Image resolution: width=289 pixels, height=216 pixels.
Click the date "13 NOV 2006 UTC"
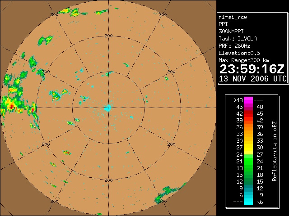(x=253, y=79)
